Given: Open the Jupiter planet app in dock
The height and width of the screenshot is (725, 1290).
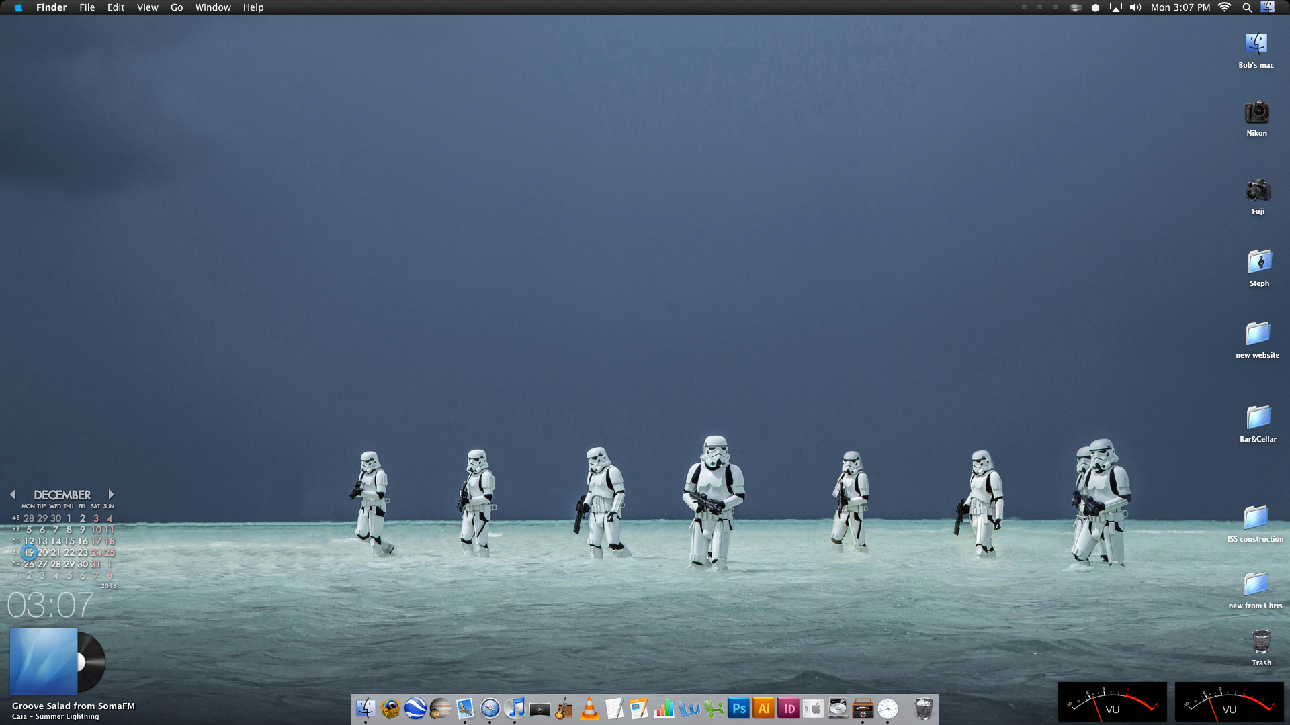Looking at the screenshot, I should (440, 708).
